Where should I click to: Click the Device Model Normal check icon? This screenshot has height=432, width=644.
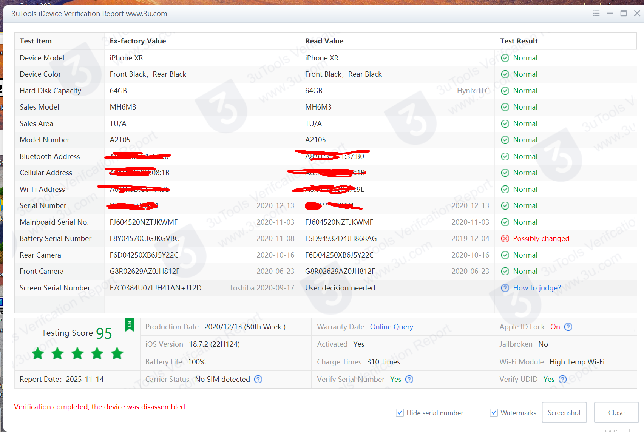[x=505, y=58]
